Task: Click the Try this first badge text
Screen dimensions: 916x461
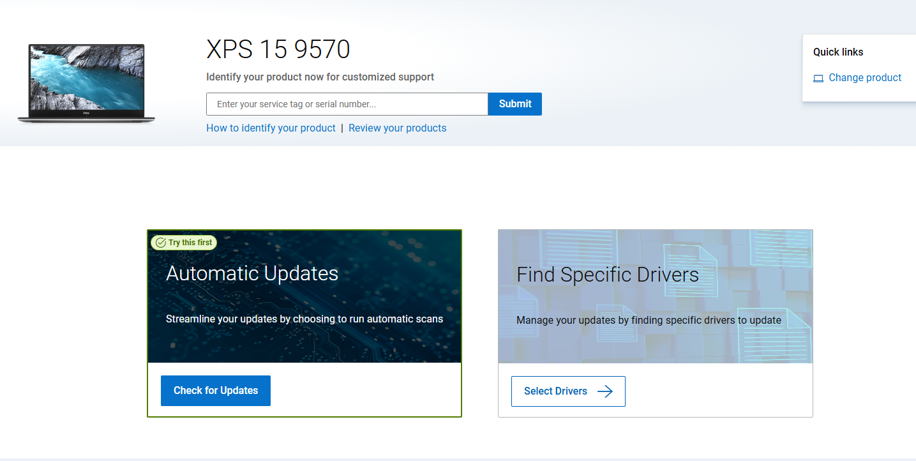Action: pos(190,243)
